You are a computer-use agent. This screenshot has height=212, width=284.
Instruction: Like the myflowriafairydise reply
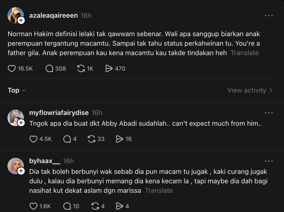click(33, 139)
